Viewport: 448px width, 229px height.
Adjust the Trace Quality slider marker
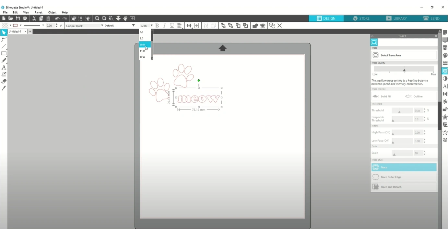(404, 70)
